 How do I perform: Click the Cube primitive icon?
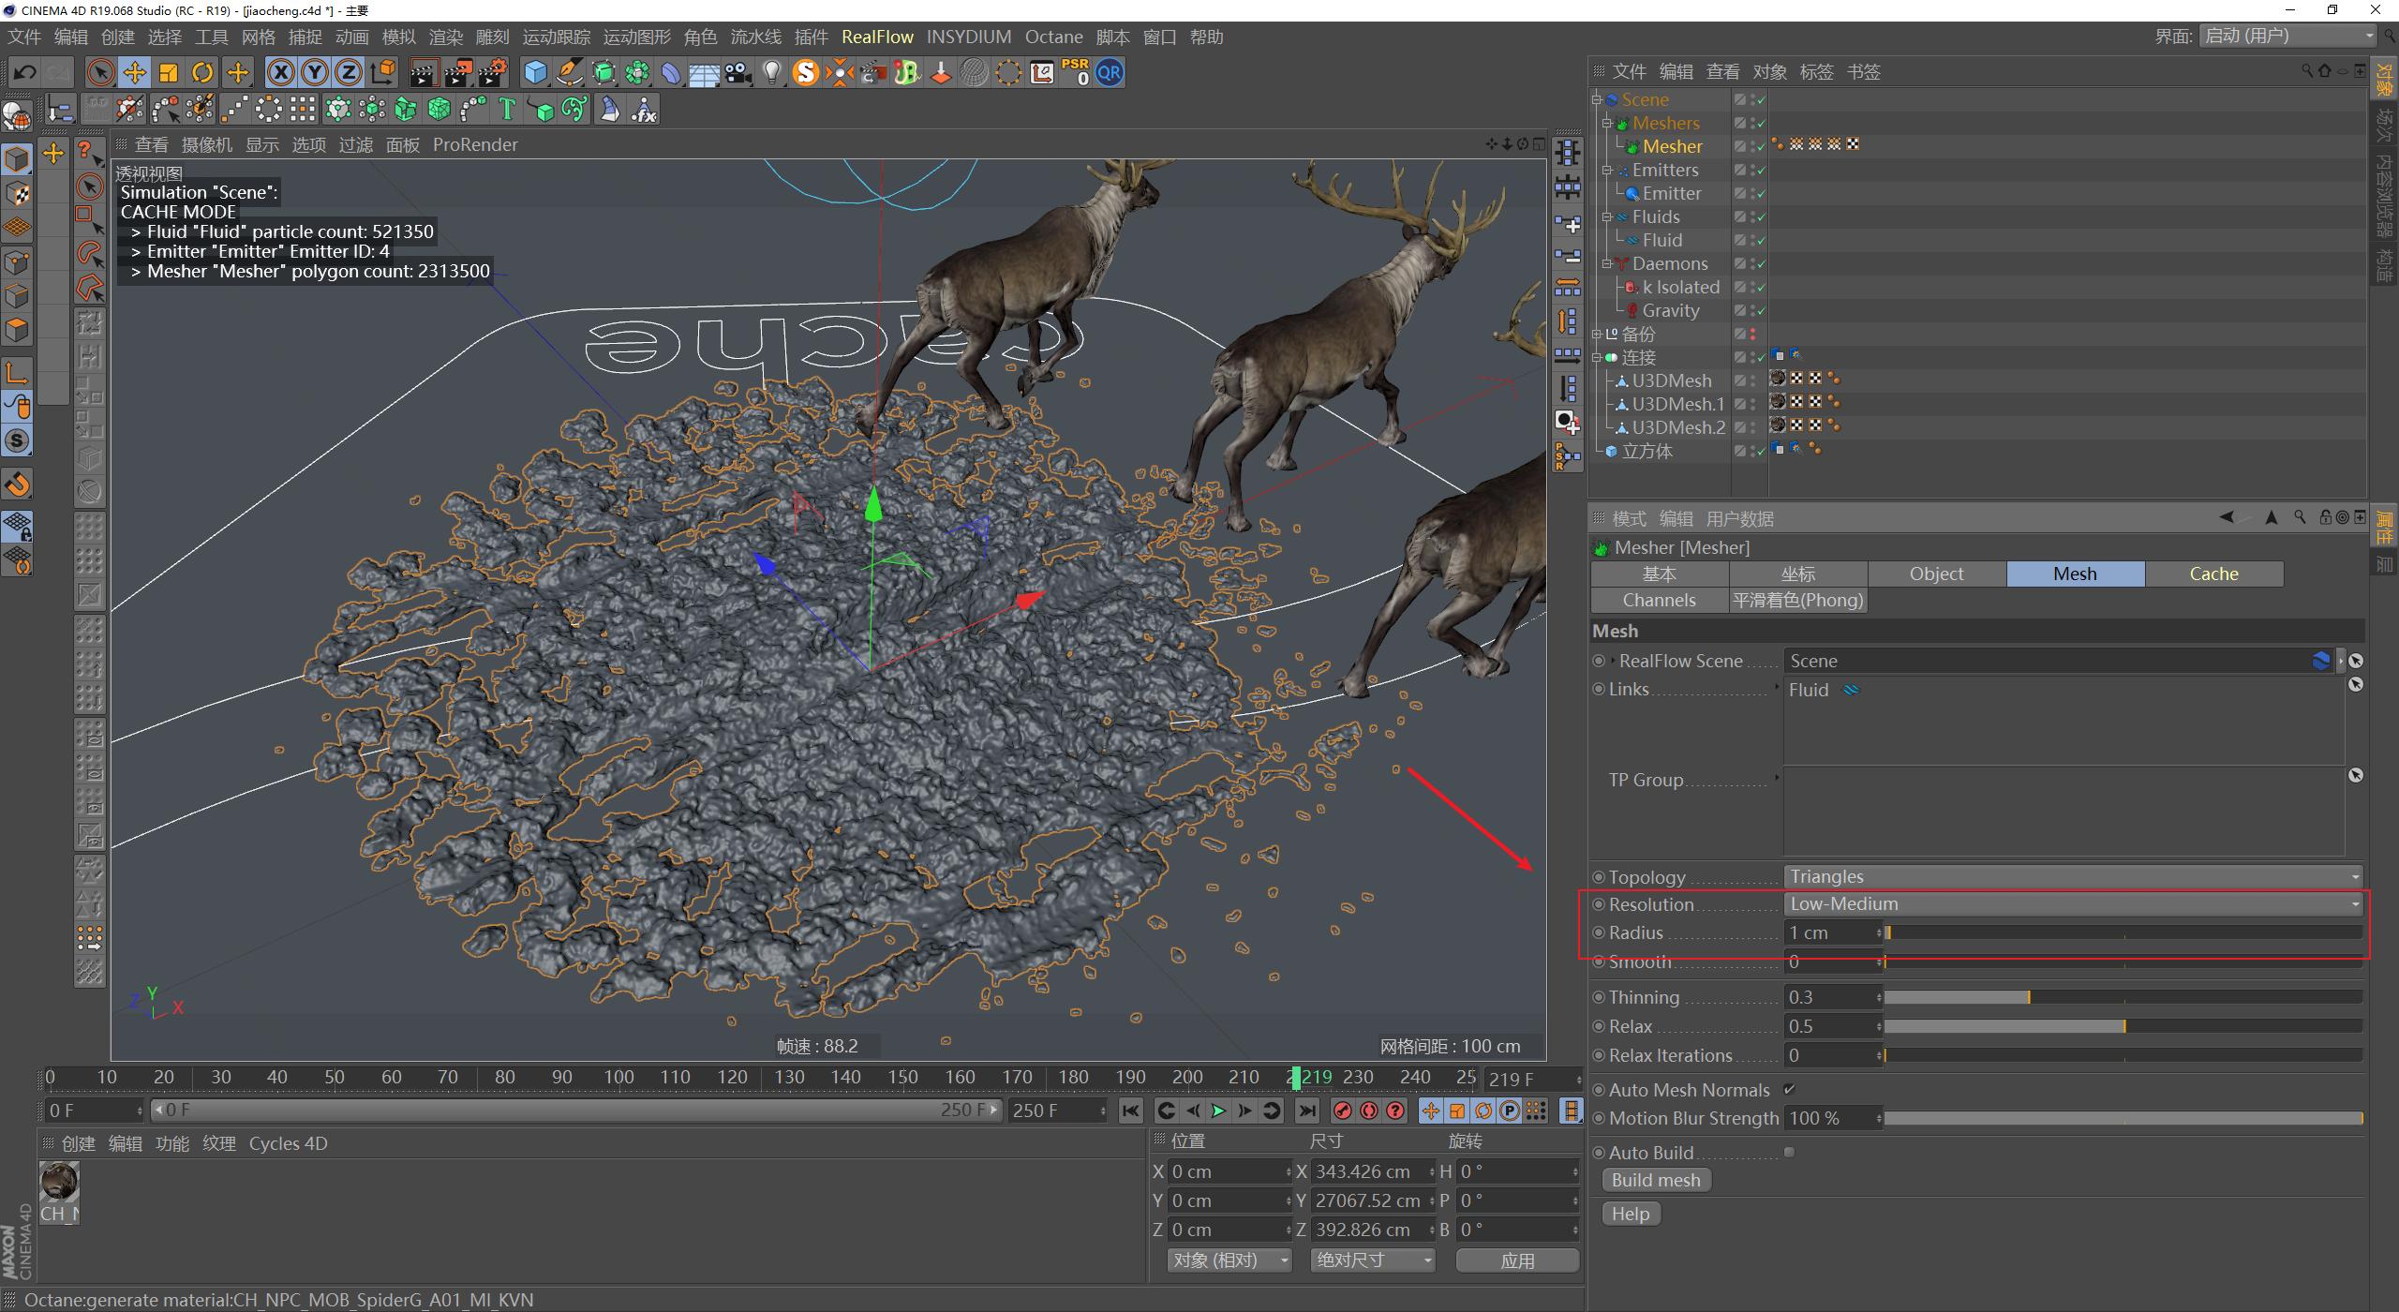click(x=535, y=72)
